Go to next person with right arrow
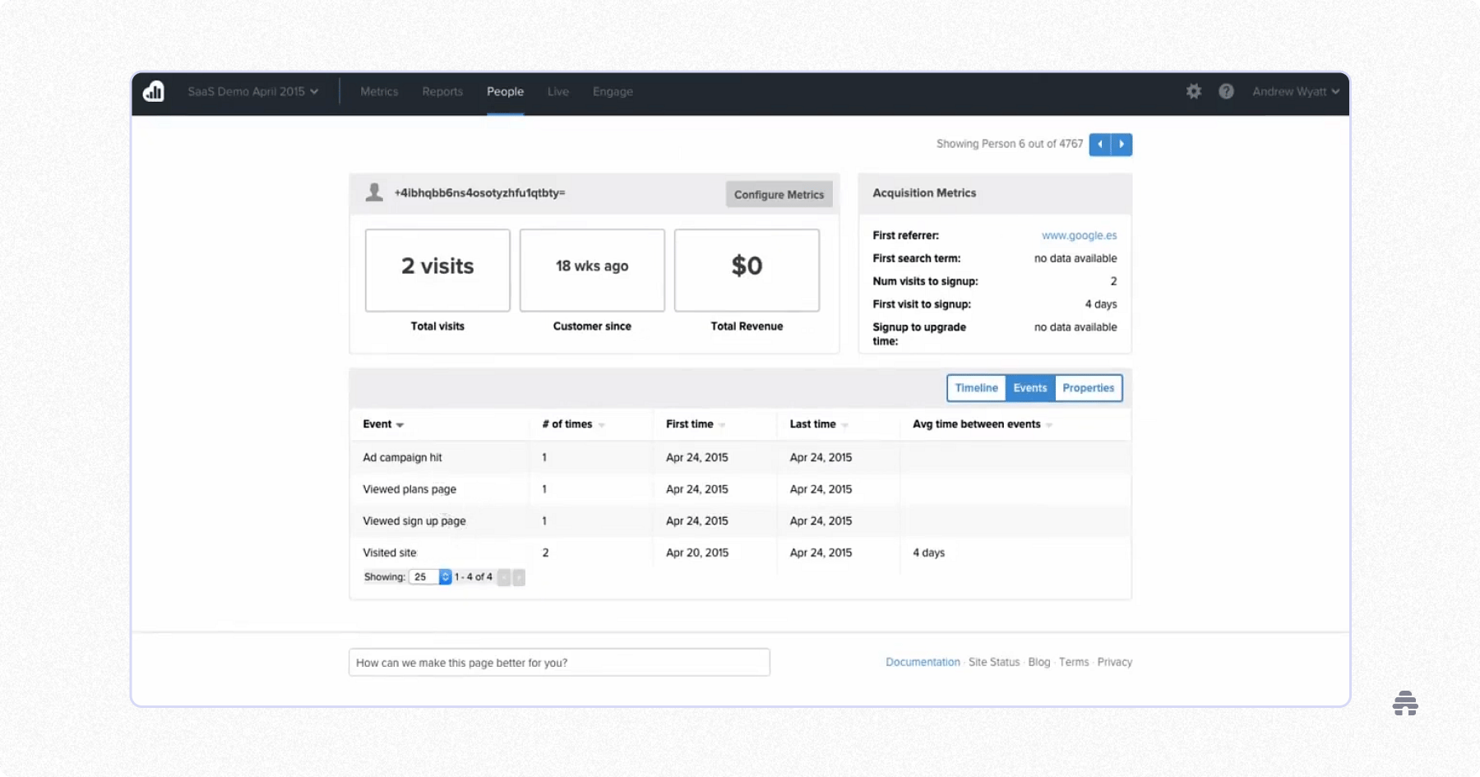 coord(1122,144)
